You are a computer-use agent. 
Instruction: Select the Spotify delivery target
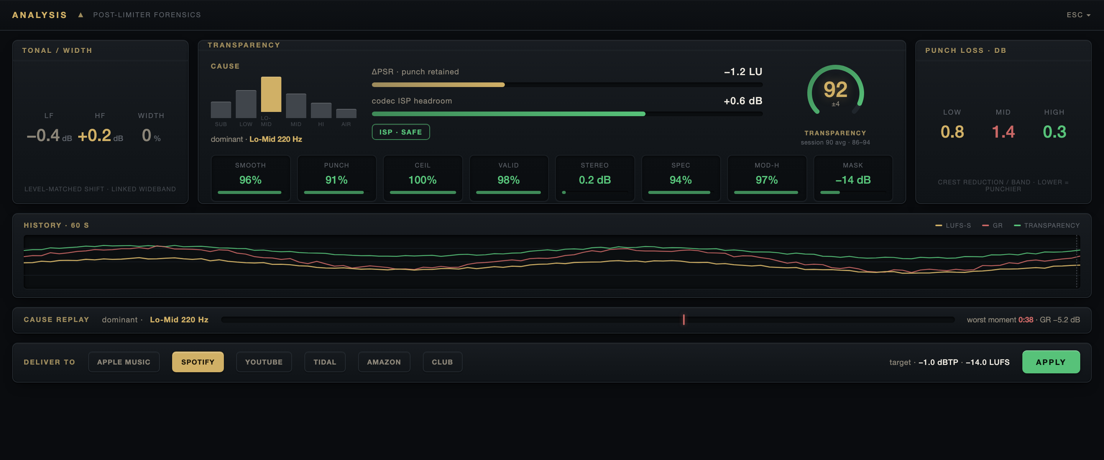(x=197, y=362)
